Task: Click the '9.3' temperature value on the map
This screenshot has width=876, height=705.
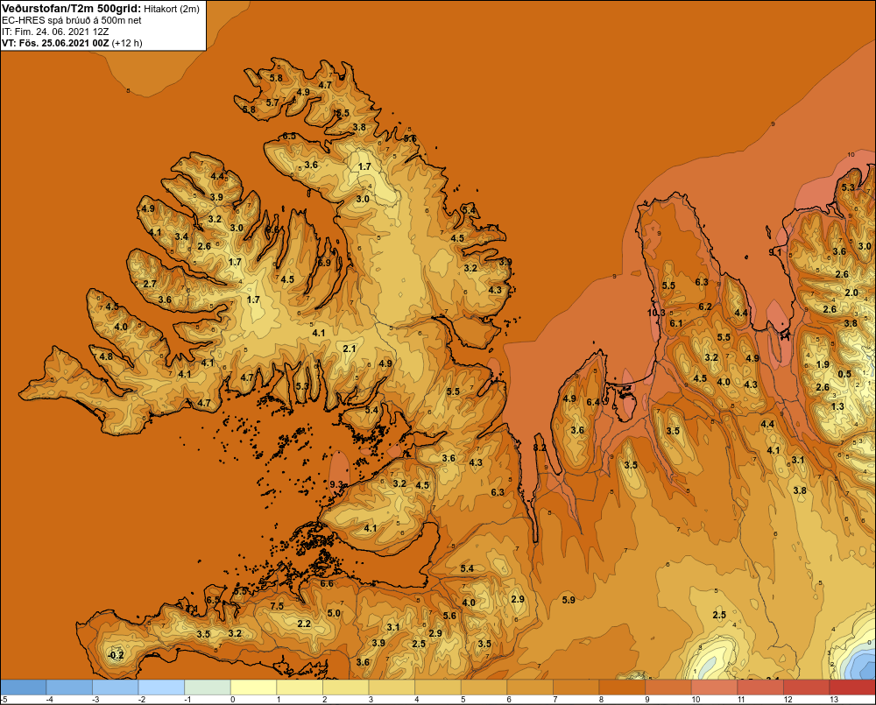Action: click(x=336, y=484)
